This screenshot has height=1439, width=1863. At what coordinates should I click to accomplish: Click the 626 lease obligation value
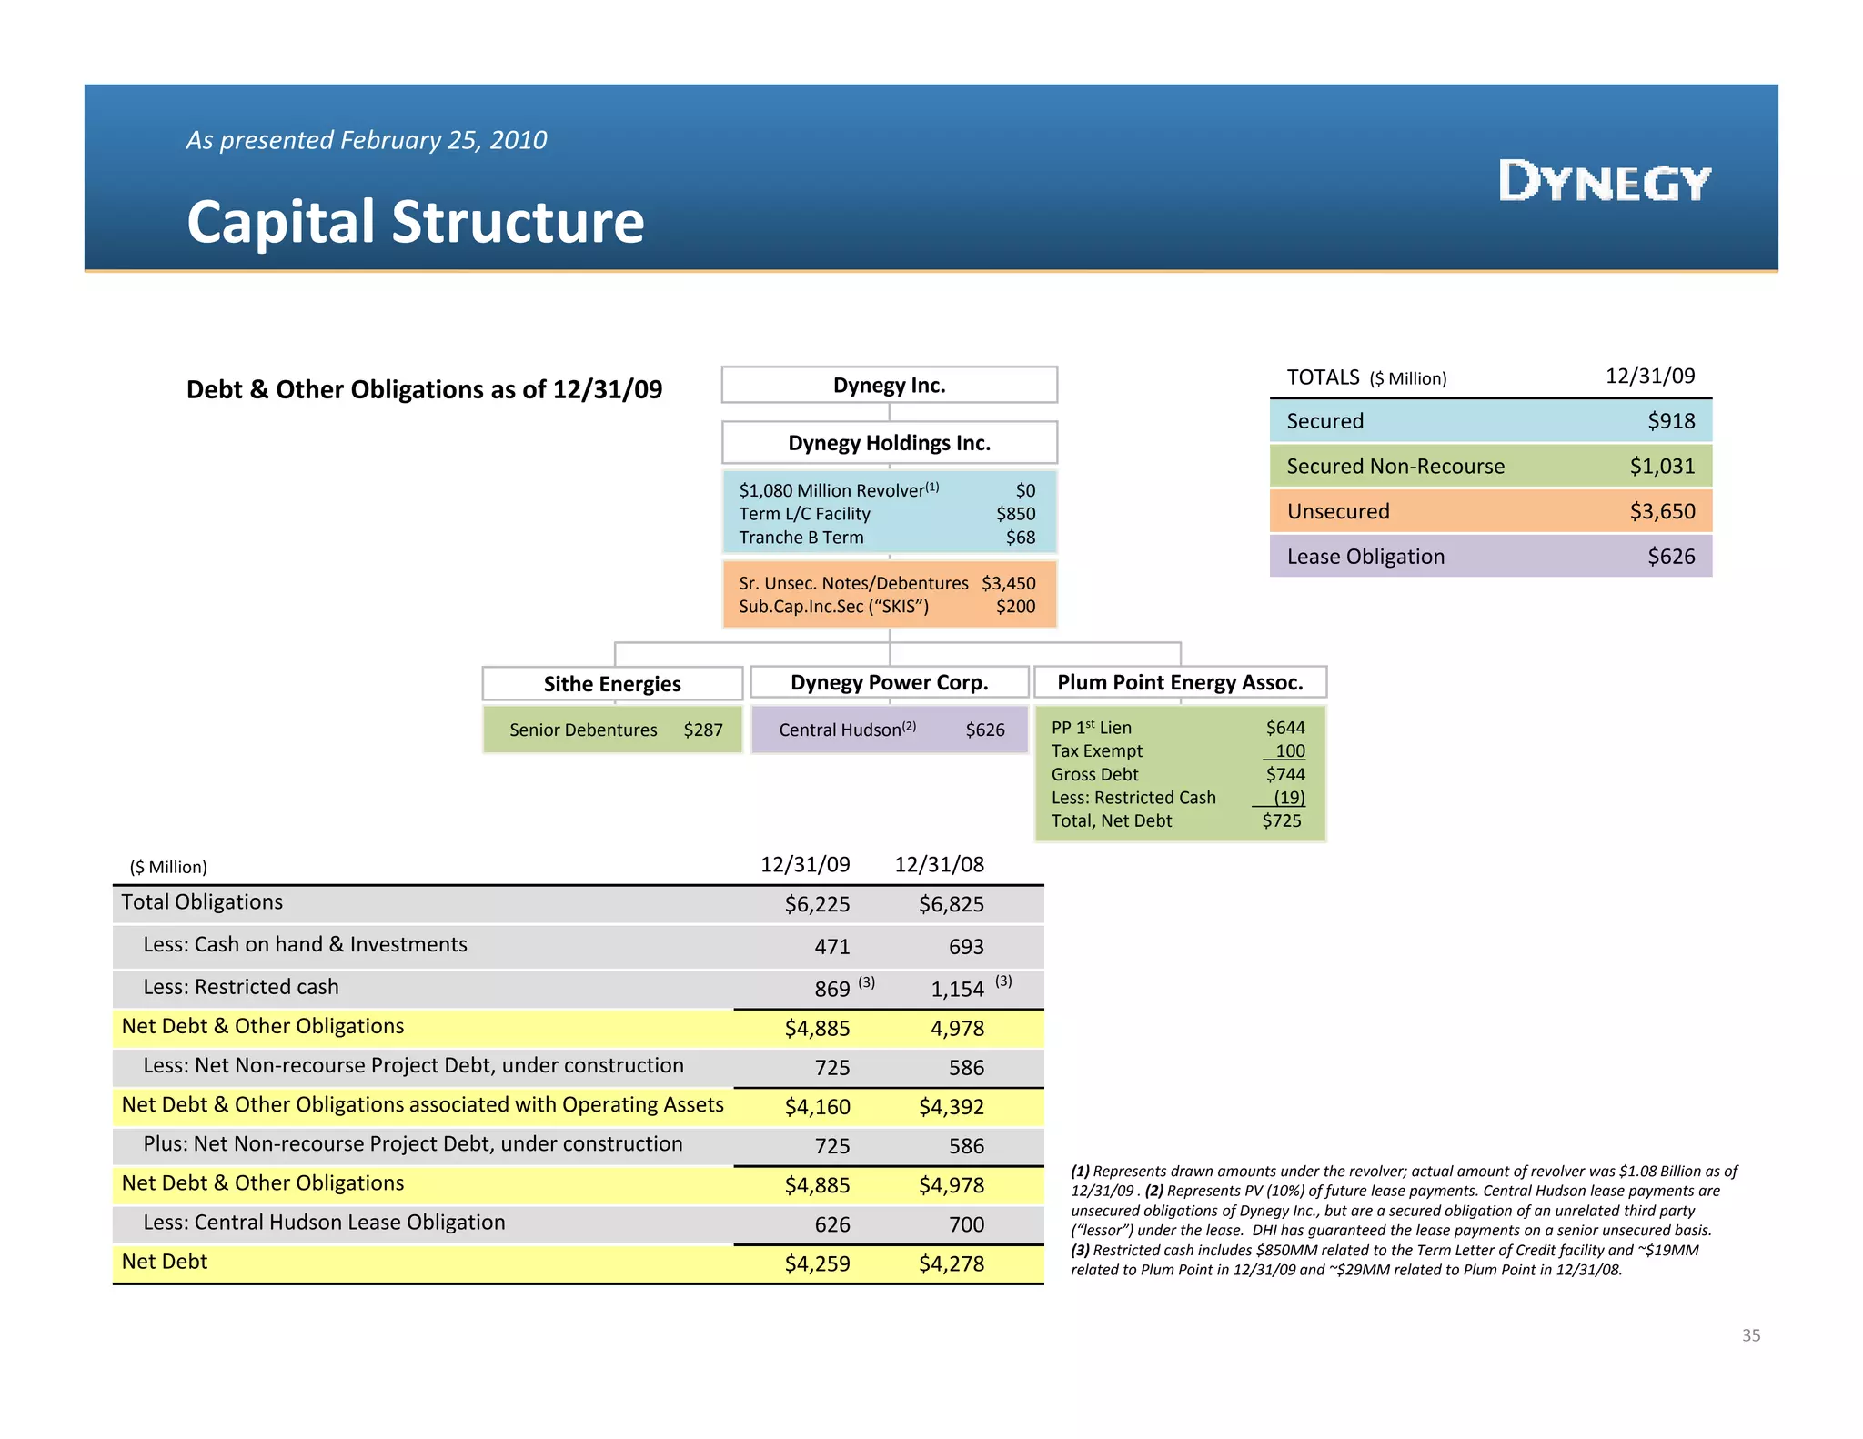click(x=832, y=1224)
